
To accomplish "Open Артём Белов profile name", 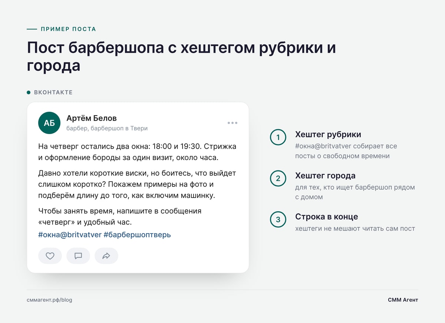I will [92, 118].
